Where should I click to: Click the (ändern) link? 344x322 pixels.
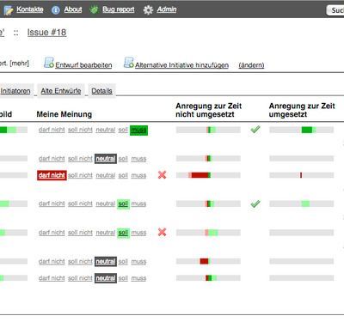tap(251, 65)
